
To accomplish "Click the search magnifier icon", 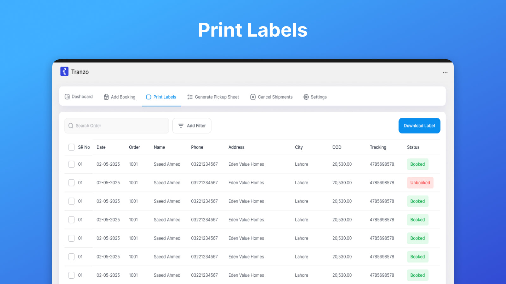I will point(71,126).
